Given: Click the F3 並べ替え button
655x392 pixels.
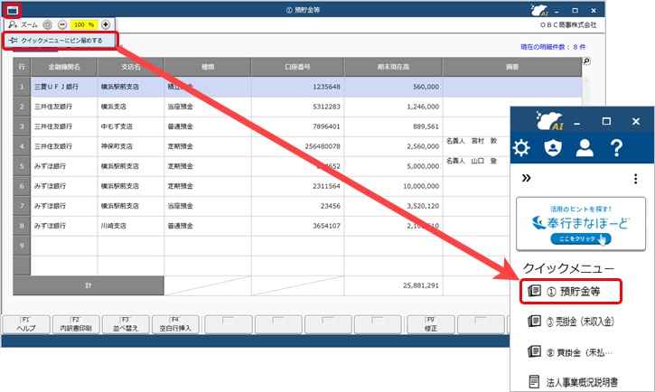Looking at the screenshot, I should coord(126,324).
